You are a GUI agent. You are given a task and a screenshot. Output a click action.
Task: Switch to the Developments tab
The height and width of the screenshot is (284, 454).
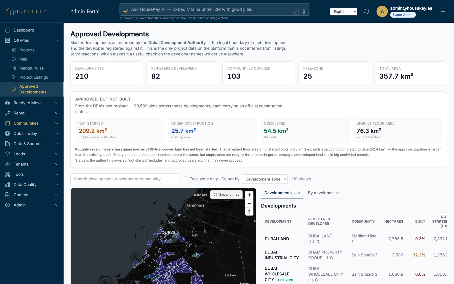coord(282,193)
